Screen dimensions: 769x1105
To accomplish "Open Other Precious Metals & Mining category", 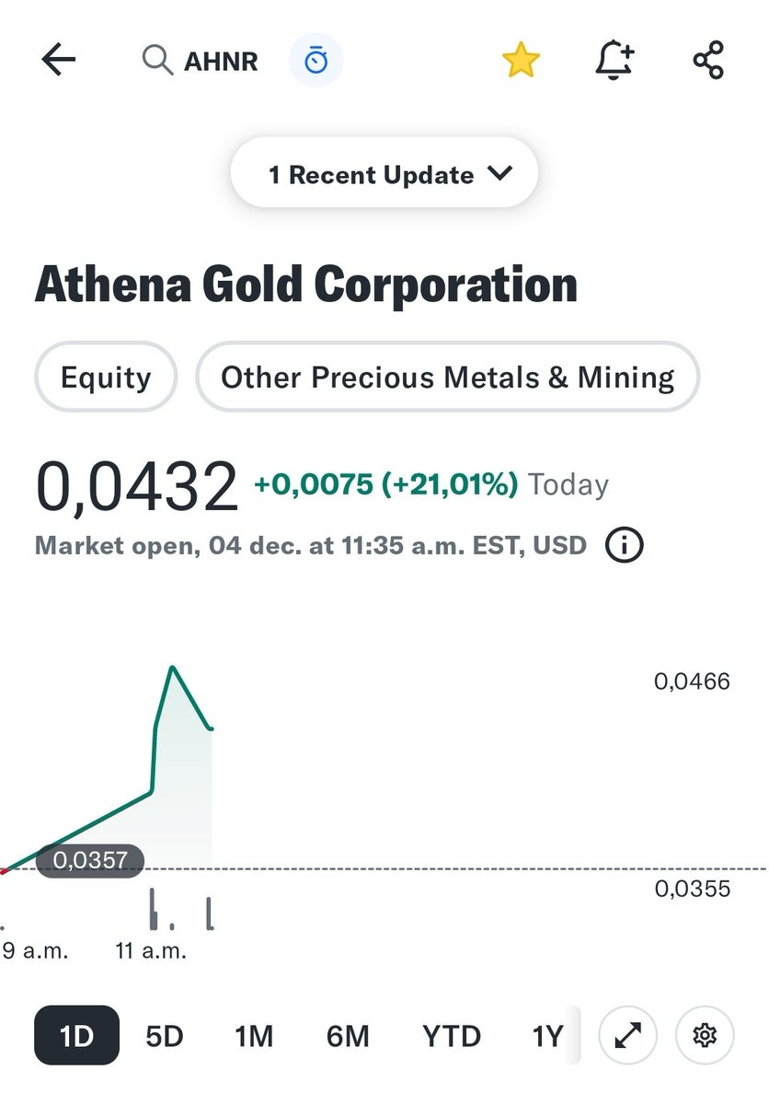I will click(x=448, y=377).
